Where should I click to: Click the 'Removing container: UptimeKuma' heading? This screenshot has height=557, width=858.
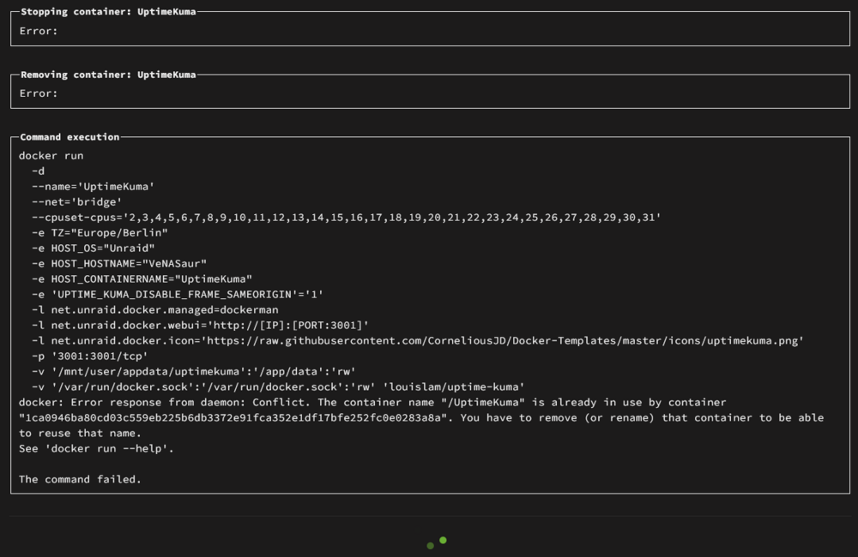tap(108, 75)
